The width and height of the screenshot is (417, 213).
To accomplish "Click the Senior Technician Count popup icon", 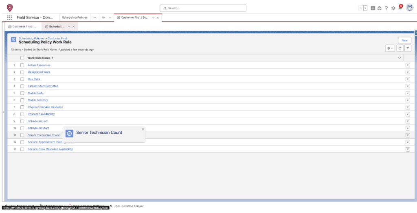I will tap(69, 134).
